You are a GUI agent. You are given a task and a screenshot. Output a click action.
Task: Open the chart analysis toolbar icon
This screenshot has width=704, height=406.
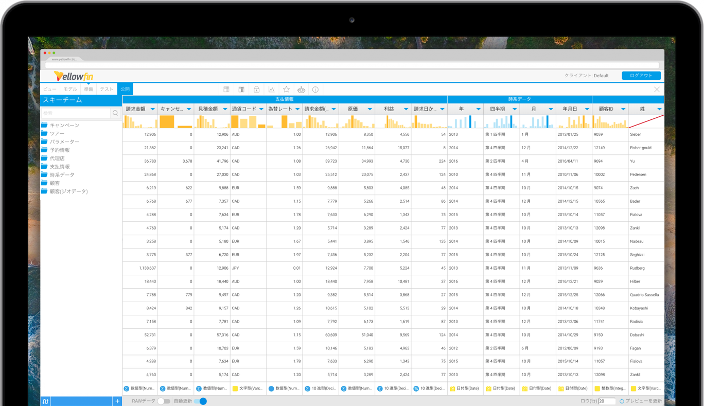tap(271, 89)
